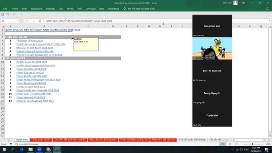Switch to Page Layout view icon
Viewport: 272px width, 153px height.
point(229,144)
